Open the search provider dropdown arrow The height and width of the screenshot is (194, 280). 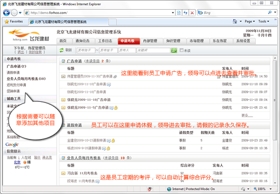click(275, 12)
